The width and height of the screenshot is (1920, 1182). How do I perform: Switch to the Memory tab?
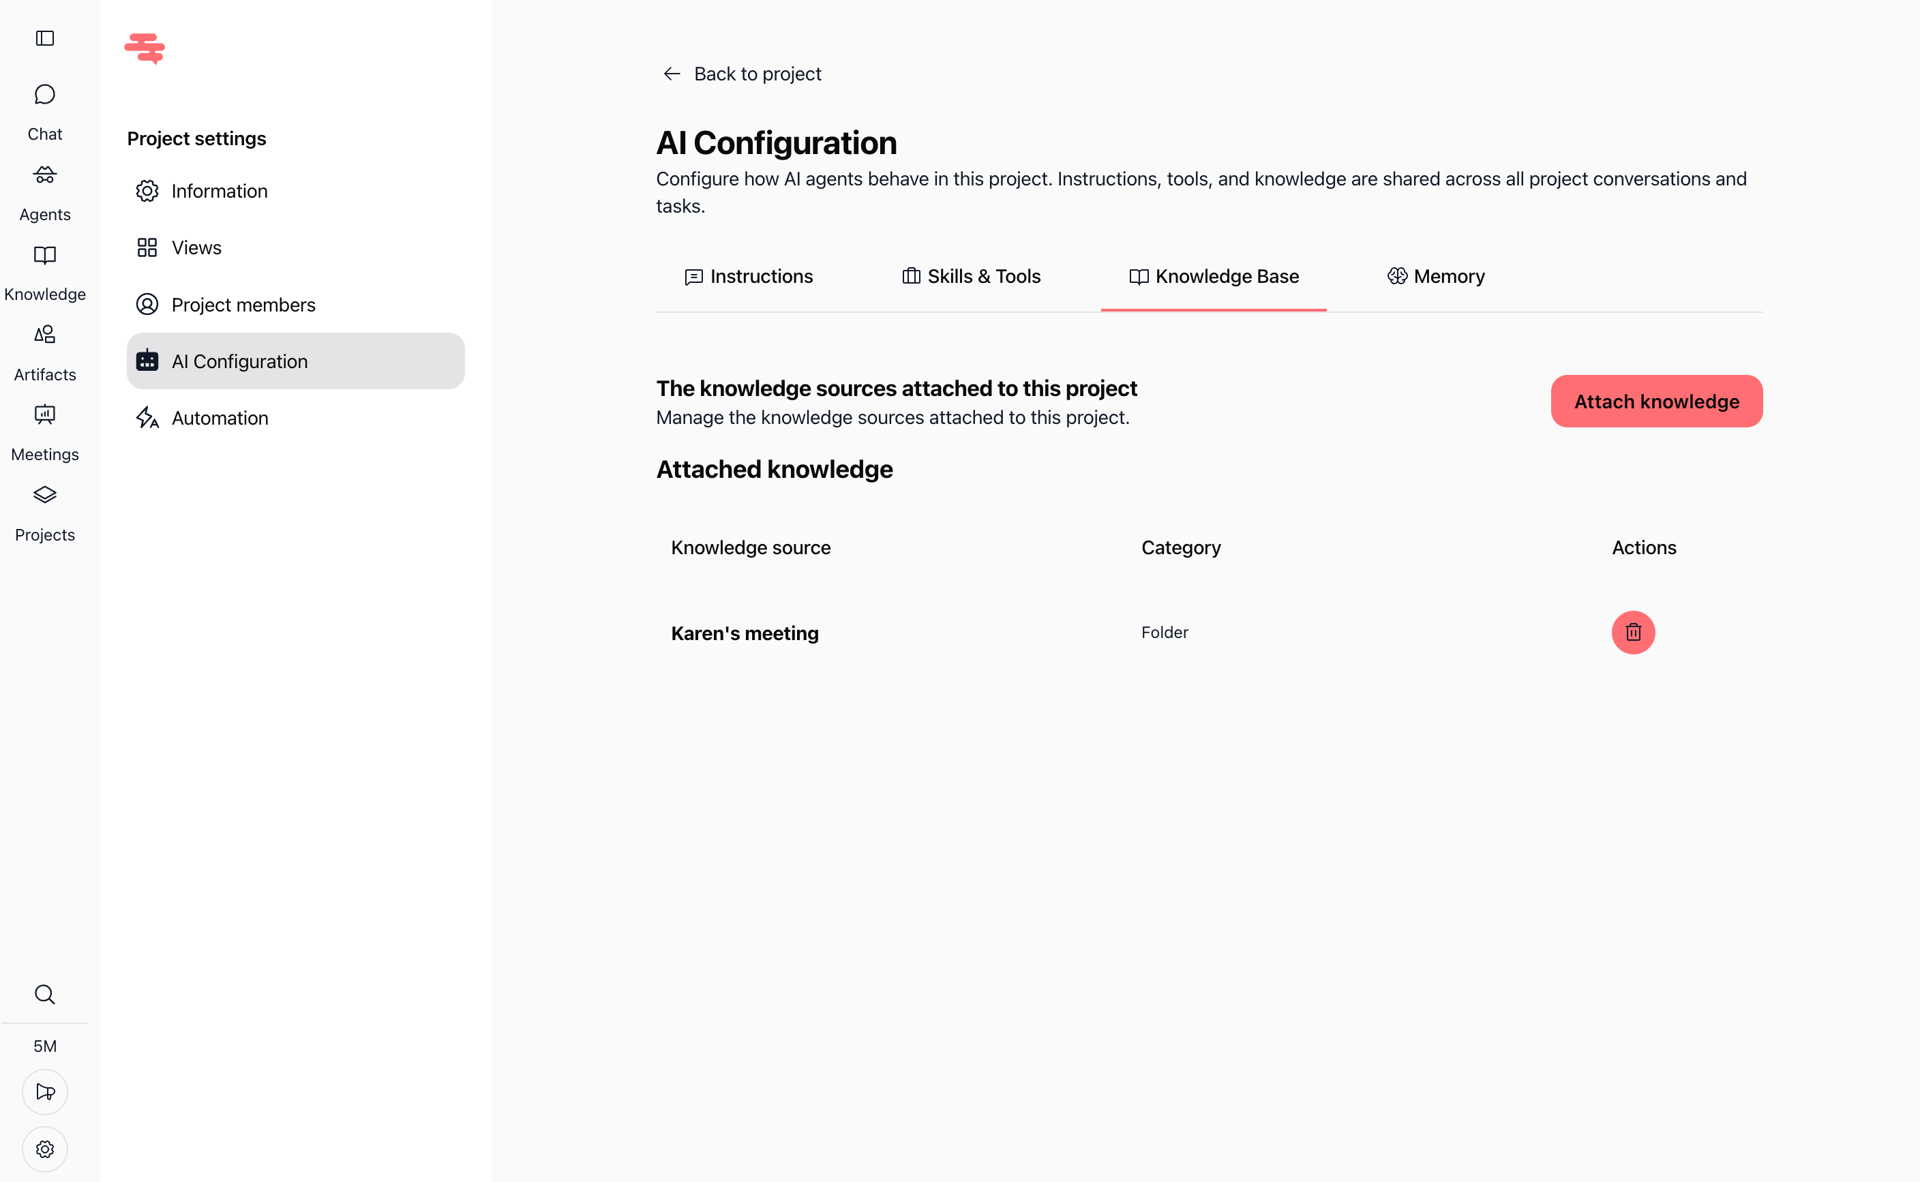click(1435, 276)
